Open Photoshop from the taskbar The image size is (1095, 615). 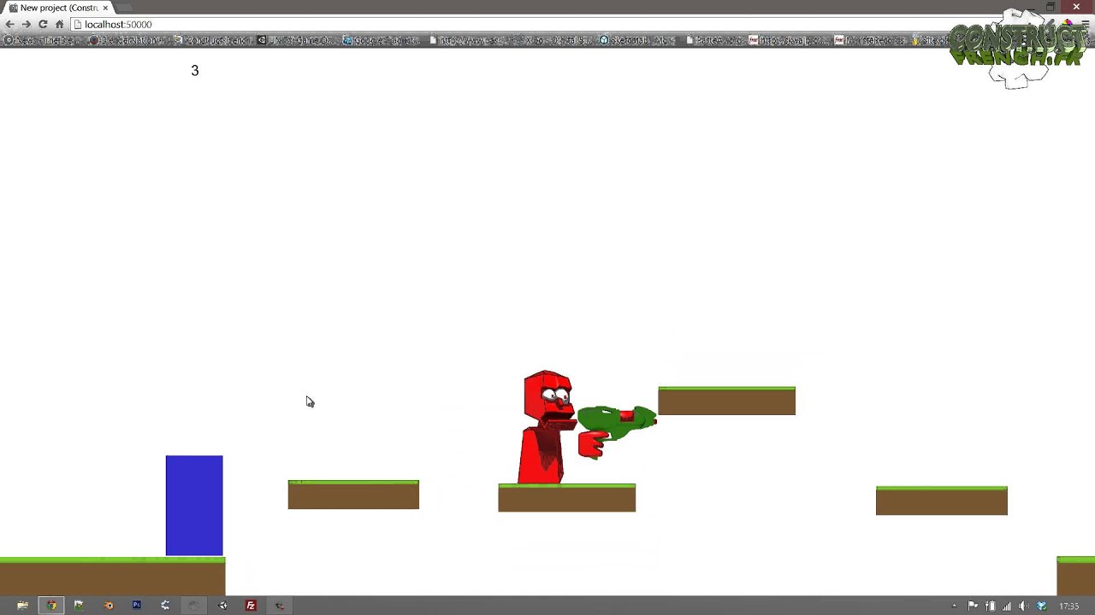[136, 606]
